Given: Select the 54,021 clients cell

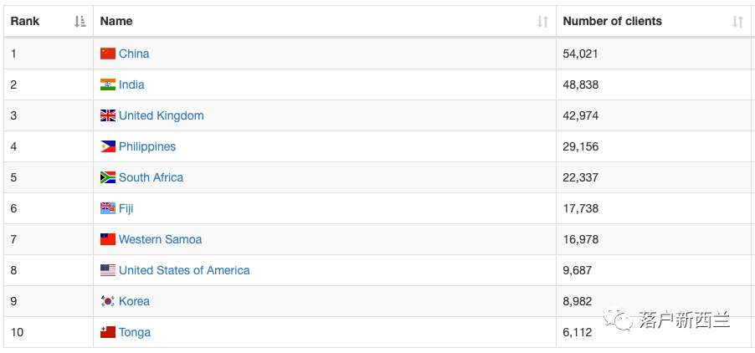Looking at the screenshot, I should click(x=654, y=54).
